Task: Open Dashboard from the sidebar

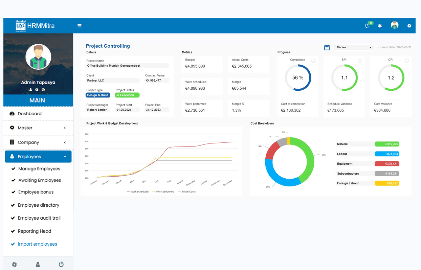Action: [x=29, y=114]
